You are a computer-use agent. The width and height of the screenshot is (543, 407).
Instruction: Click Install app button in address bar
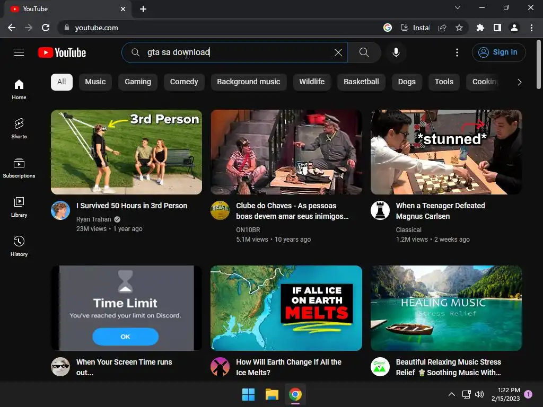[x=415, y=28]
